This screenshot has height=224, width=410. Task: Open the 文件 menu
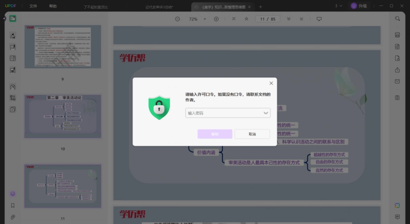tap(33, 6)
